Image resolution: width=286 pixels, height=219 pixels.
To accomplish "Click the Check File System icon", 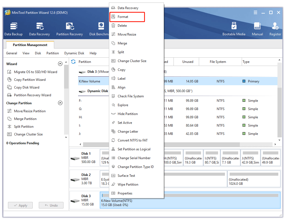I will coord(113,96).
